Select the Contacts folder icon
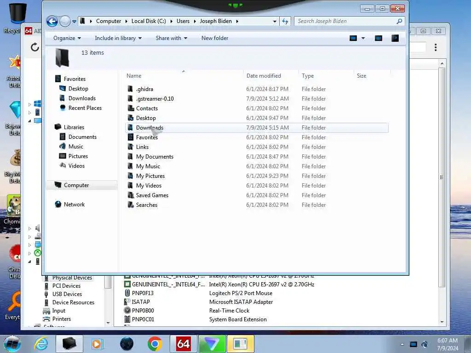This screenshot has height=353, width=471. (x=130, y=108)
